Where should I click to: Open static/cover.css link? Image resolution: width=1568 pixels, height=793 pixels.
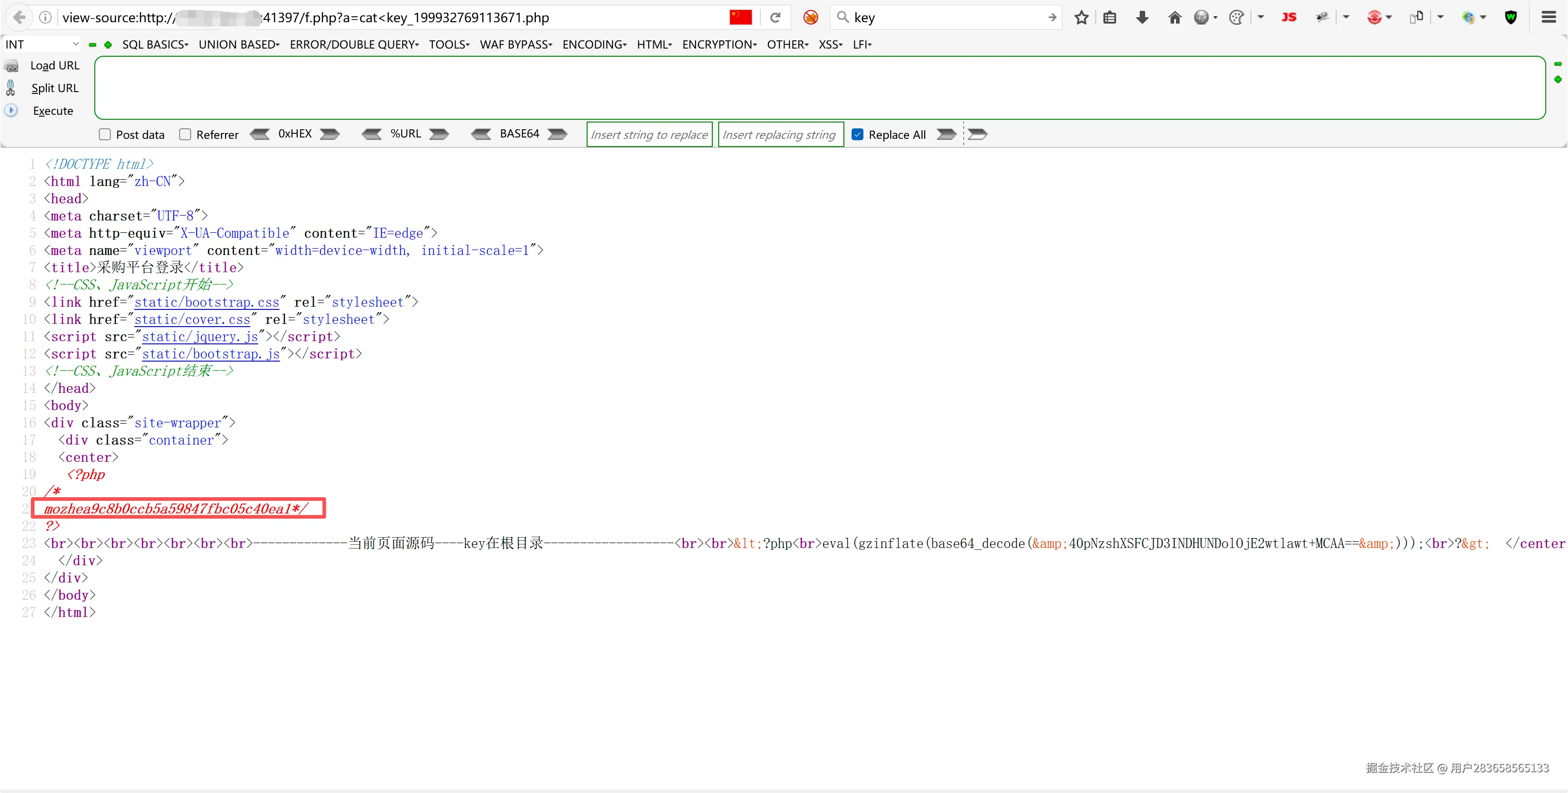point(192,319)
